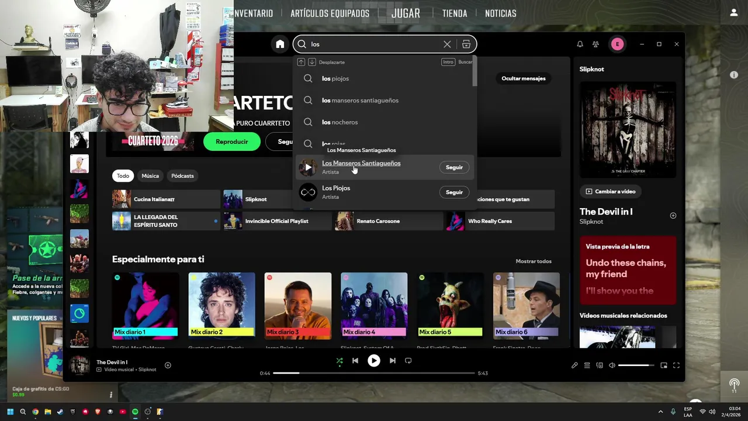Click Spotify icon on the taskbar

135,412
